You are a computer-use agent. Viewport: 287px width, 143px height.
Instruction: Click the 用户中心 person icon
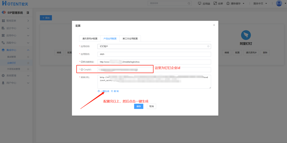click(x=3, y=83)
